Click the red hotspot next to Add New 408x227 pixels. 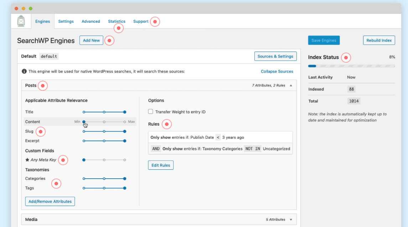coord(109,41)
